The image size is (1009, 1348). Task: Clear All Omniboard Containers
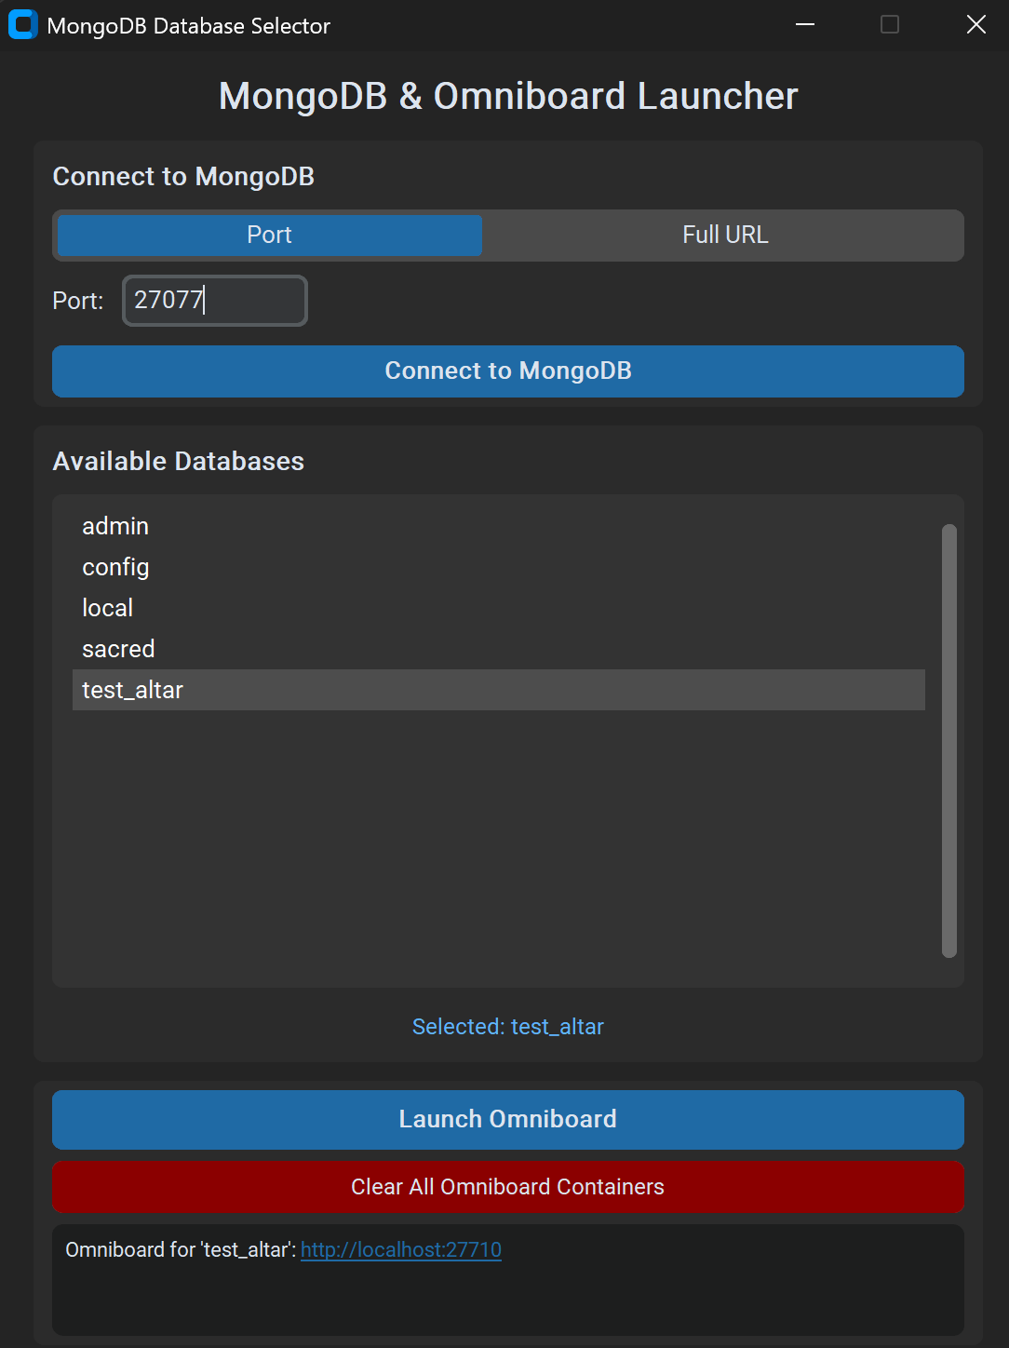(x=508, y=1187)
